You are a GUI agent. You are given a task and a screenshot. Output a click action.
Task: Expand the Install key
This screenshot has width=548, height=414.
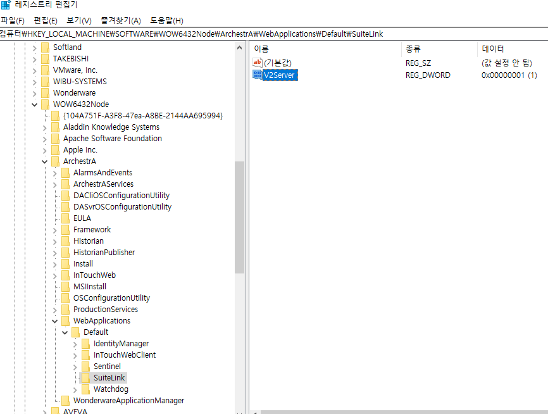point(54,265)
